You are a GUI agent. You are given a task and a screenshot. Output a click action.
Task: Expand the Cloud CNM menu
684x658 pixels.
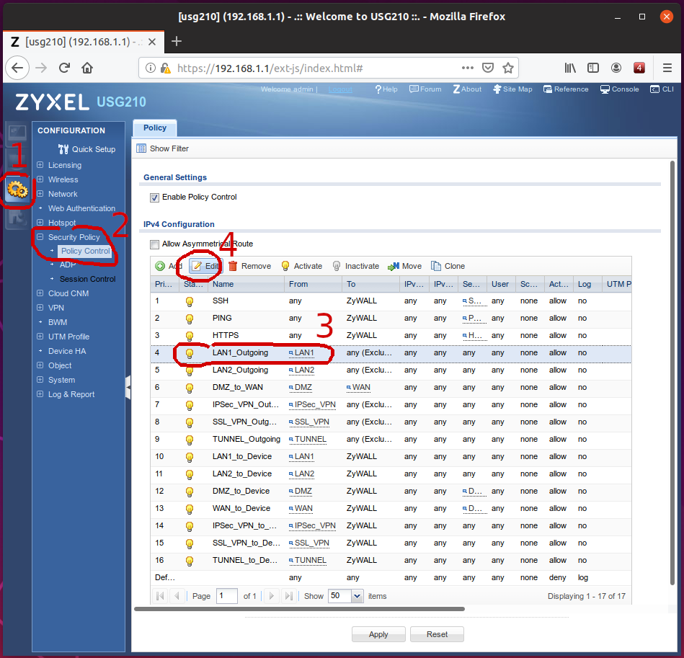click(40, 293)
